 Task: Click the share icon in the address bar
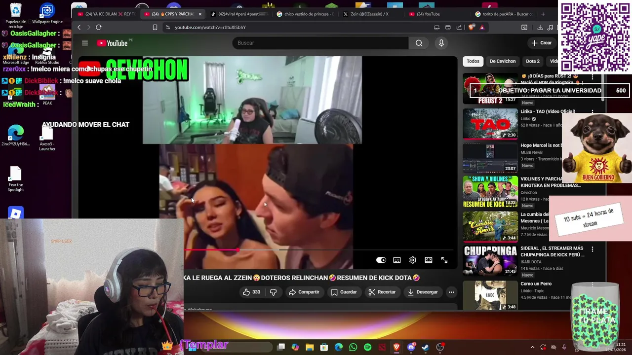pyautogui.click(x=459, y=27)
